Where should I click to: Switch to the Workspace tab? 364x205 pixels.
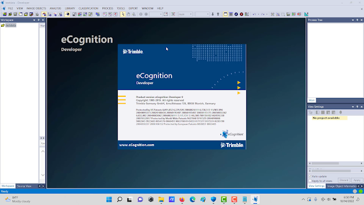click(x=7, y=186)
